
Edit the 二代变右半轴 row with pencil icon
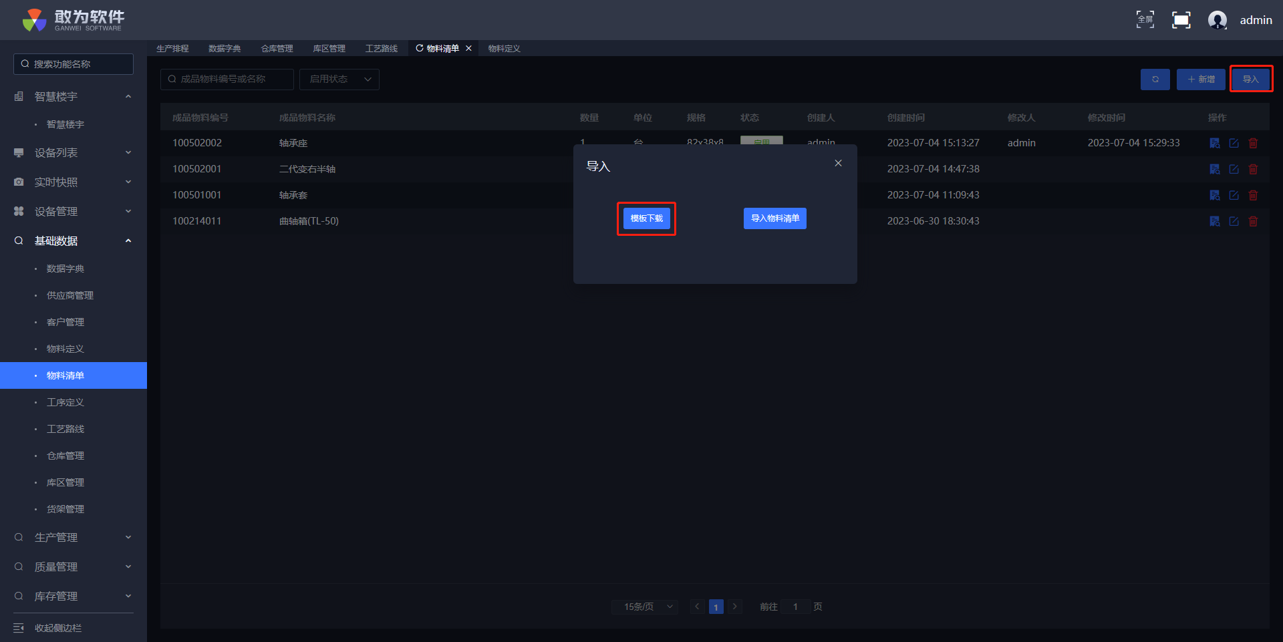click(1234, 169)
